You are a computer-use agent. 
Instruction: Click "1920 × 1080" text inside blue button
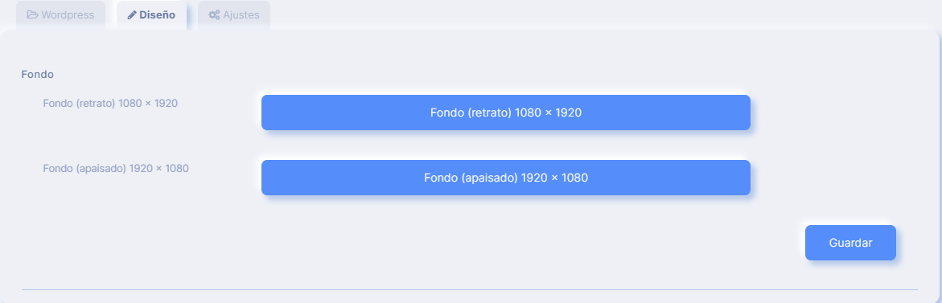[x=554, y=178]
